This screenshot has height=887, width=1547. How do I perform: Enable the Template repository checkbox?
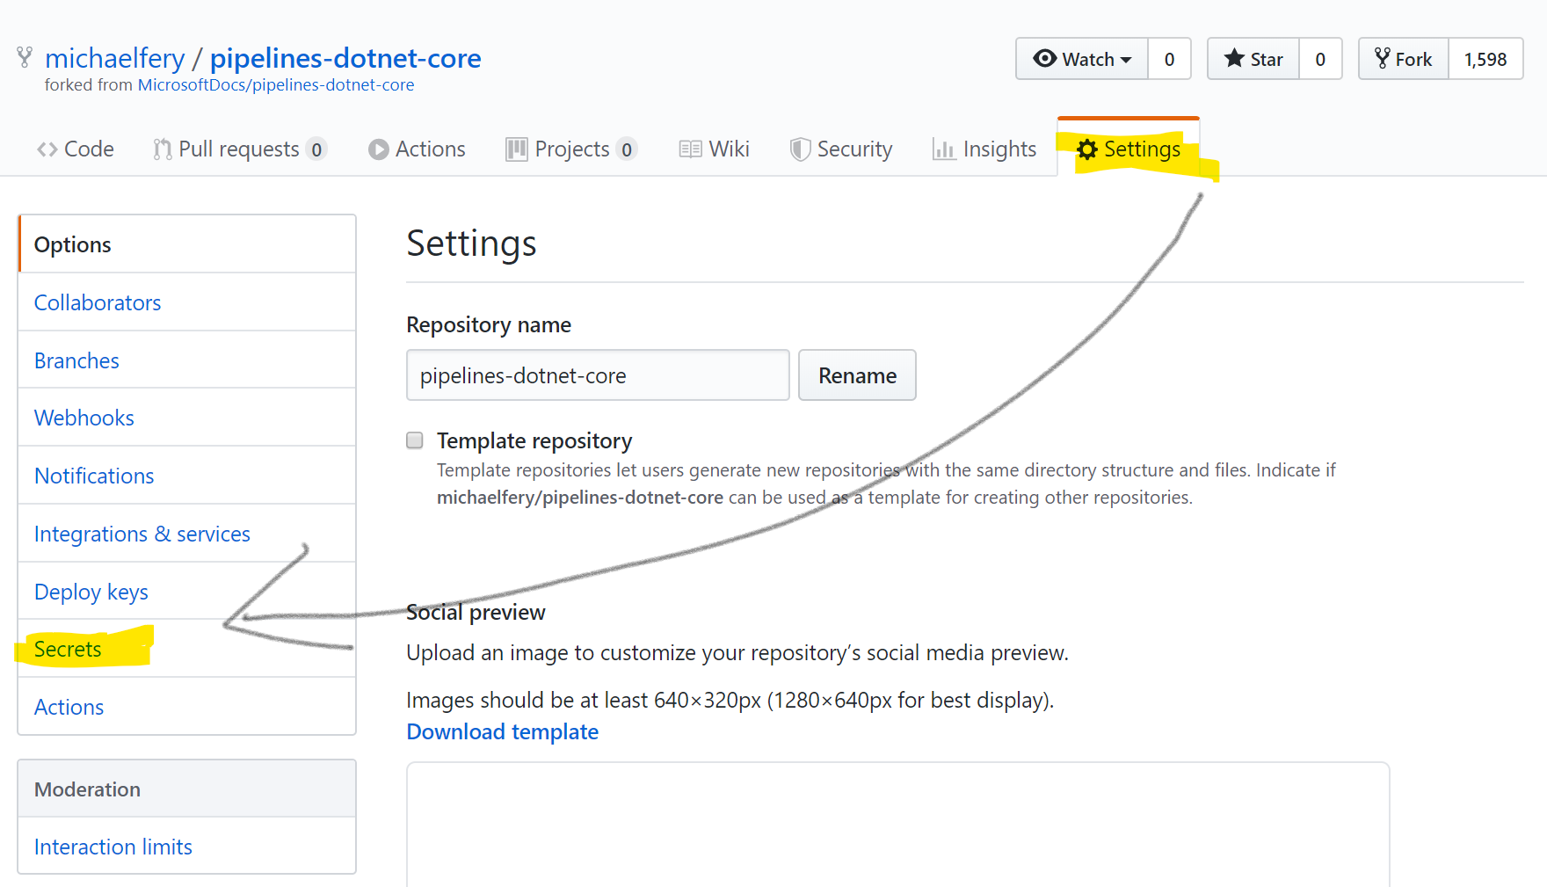click(415, 440)
